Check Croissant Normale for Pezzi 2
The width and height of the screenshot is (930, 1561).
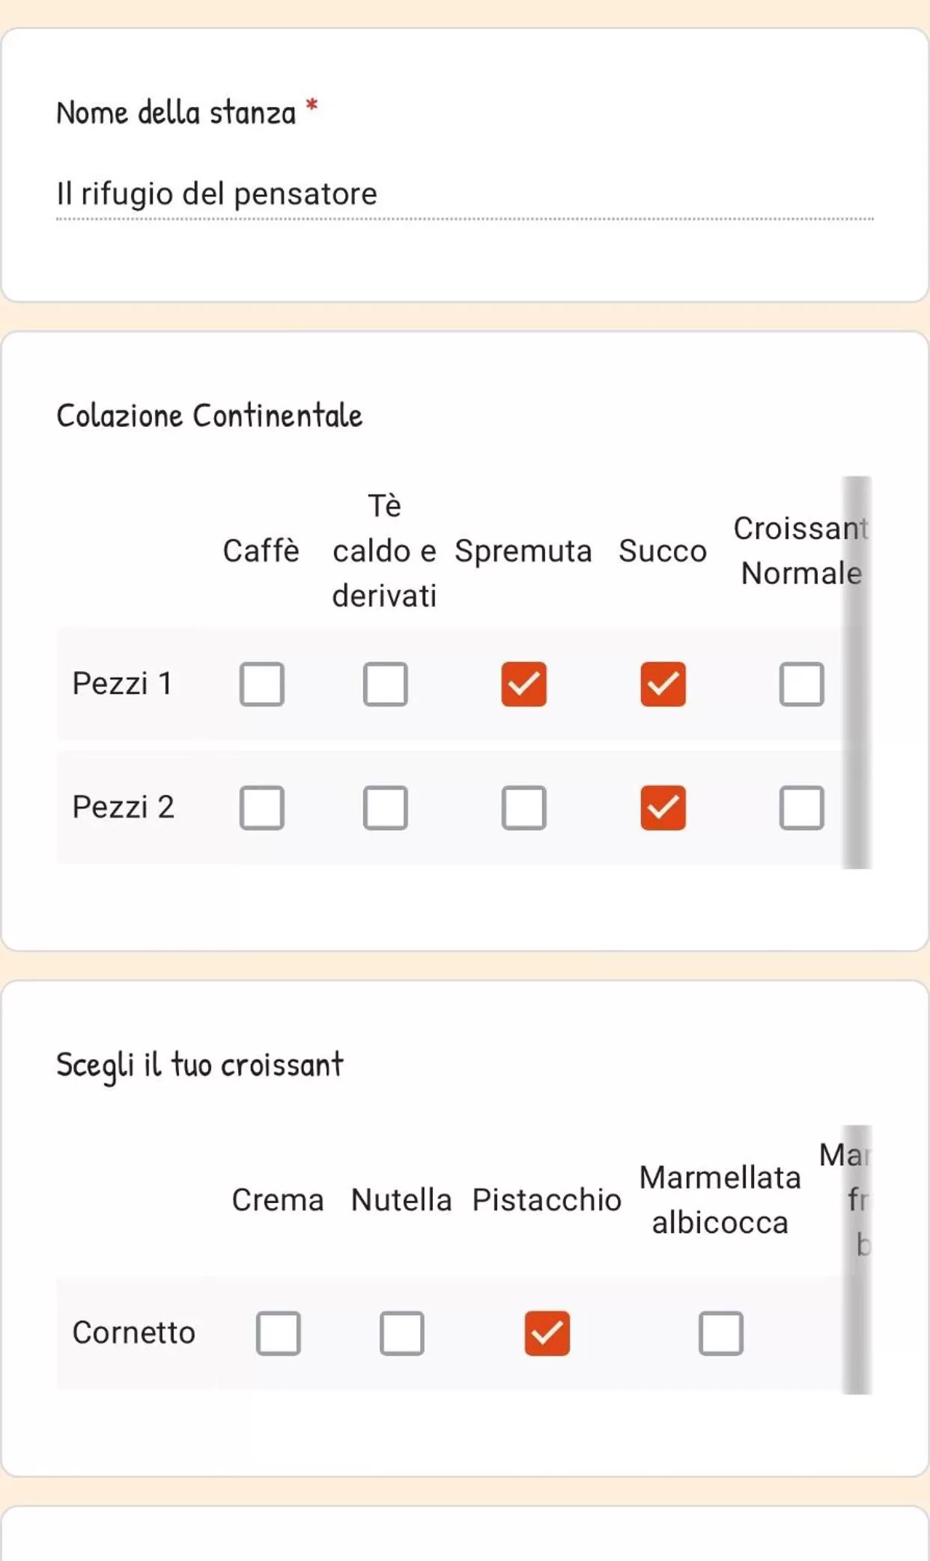pyautogui.click(x=801, y=807)
